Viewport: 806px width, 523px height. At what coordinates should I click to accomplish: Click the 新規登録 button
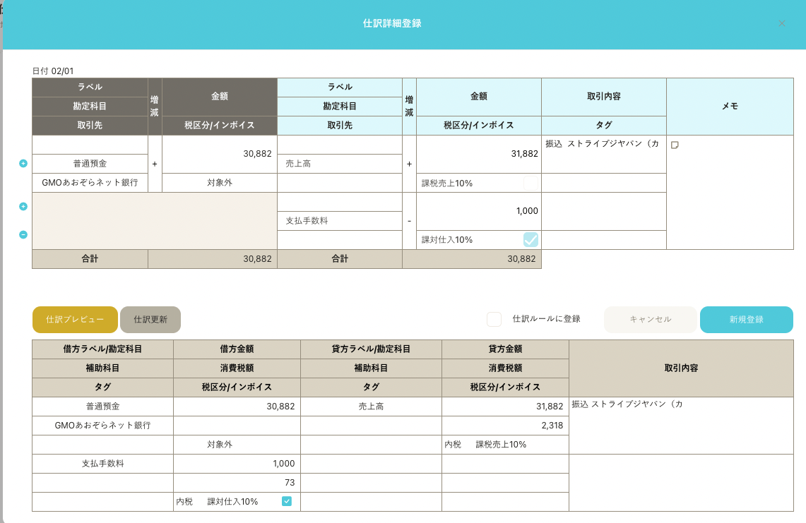click(747, 320)
